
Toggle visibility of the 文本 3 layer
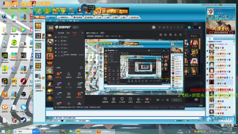[x=56, y=48]
